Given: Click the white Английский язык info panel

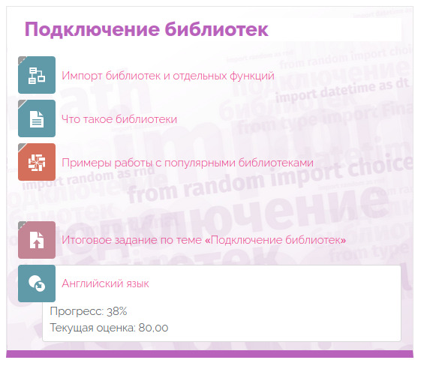Looking at the screenshot, I should [221, 303].
